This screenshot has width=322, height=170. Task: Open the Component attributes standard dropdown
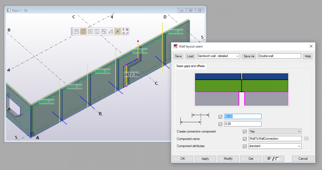point(275,146)
